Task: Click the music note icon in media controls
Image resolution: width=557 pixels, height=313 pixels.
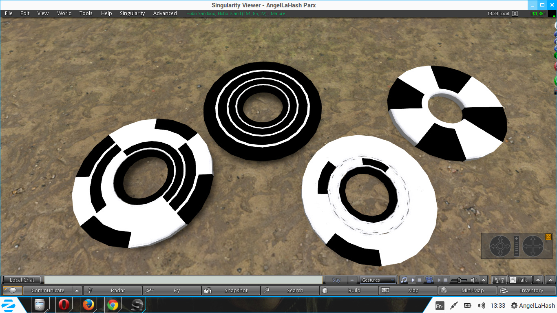Action: [404, 280]
